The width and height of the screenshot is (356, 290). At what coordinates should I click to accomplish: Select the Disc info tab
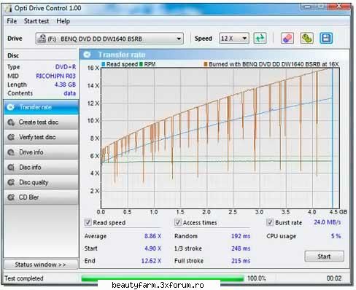click(42, 168)
